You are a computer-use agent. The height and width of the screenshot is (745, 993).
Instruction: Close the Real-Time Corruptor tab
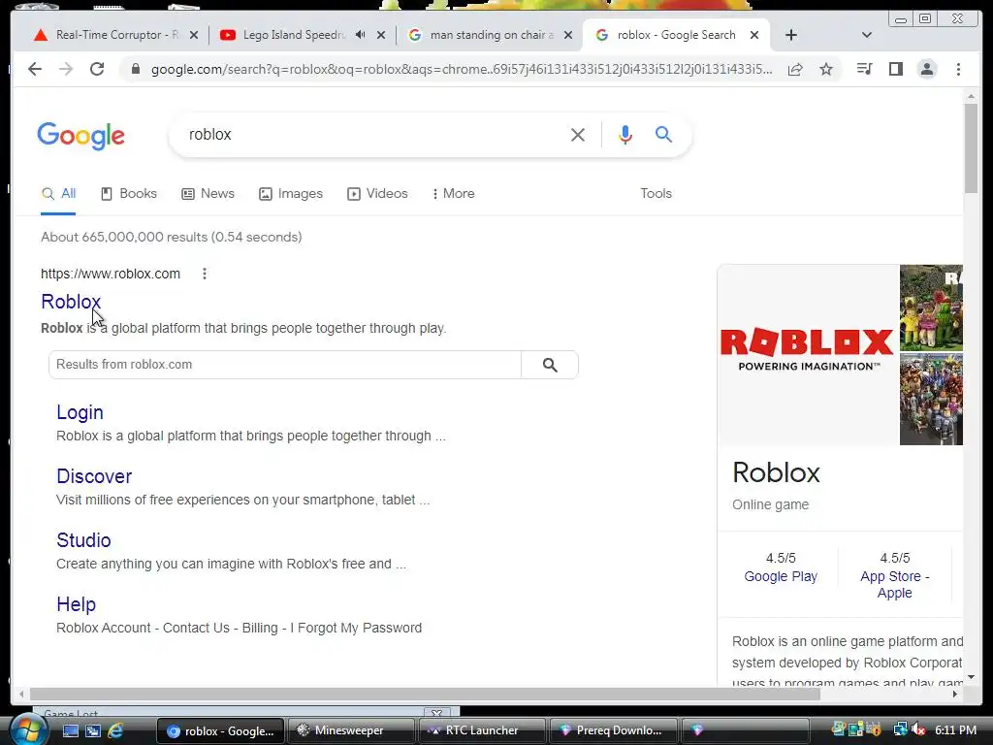click(x=194, y=35)
